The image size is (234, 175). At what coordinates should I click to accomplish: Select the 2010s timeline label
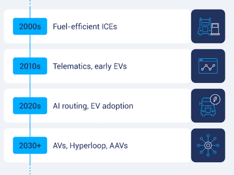coord(30,66)
